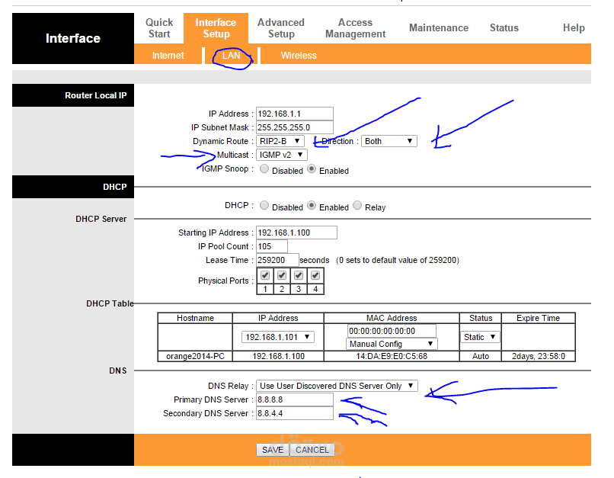Select the Interface Setup tab
614x478 pixels.
(x=216, y=28)
